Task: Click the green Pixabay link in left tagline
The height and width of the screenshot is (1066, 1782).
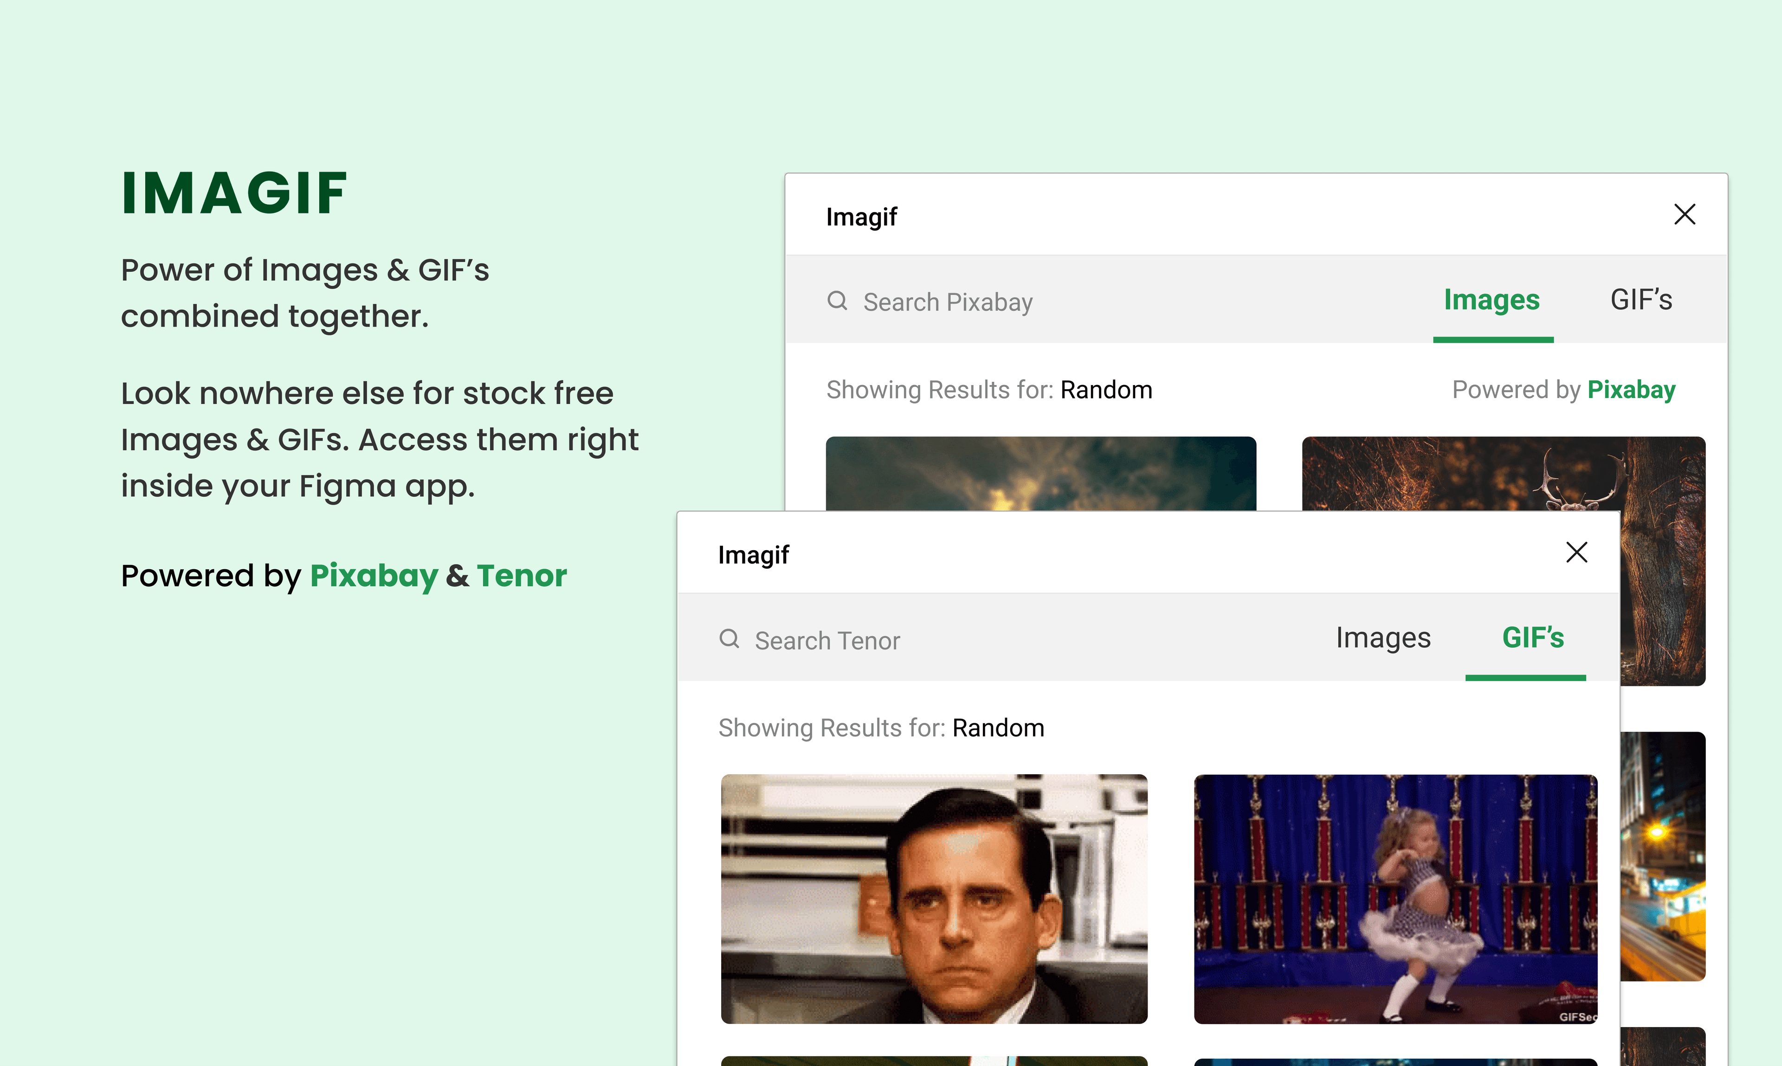Action: tap(374, 576)
